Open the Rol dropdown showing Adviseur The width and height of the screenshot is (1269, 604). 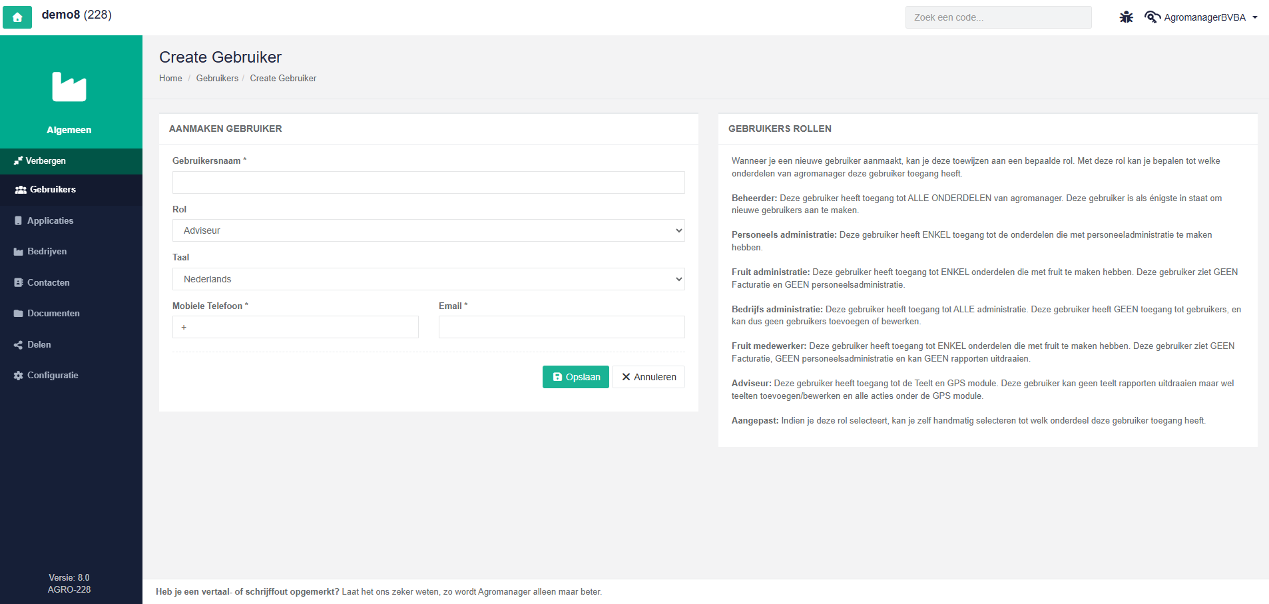point(429,230)
